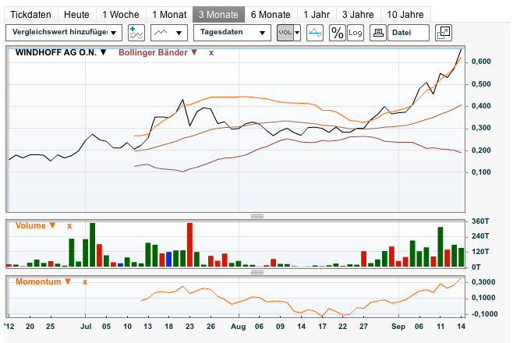
Task: Click the chart line overlay icon
Action: click(315, 33)
